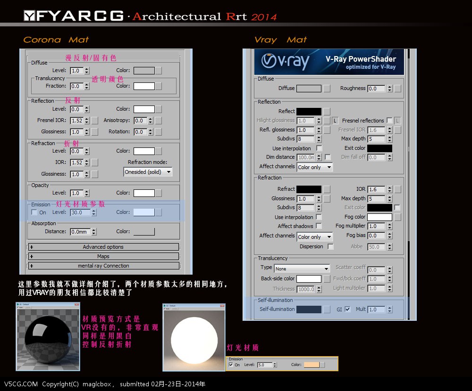Screen dimensions: 472x391
Task: Click the Corona Opacity Level field
Action: point(77,193)
